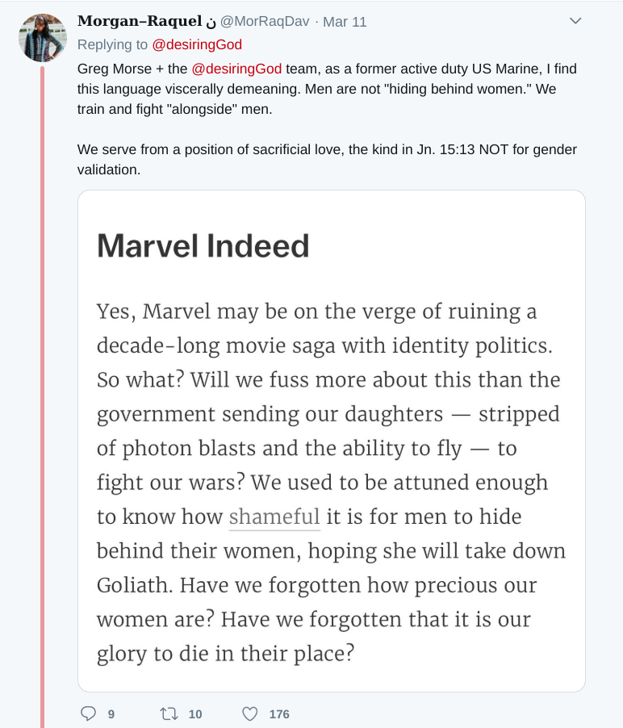The height and width of the screenshot is (728, 623).
Task: Click the red vertical thread connector line
Action: (43, 404)
